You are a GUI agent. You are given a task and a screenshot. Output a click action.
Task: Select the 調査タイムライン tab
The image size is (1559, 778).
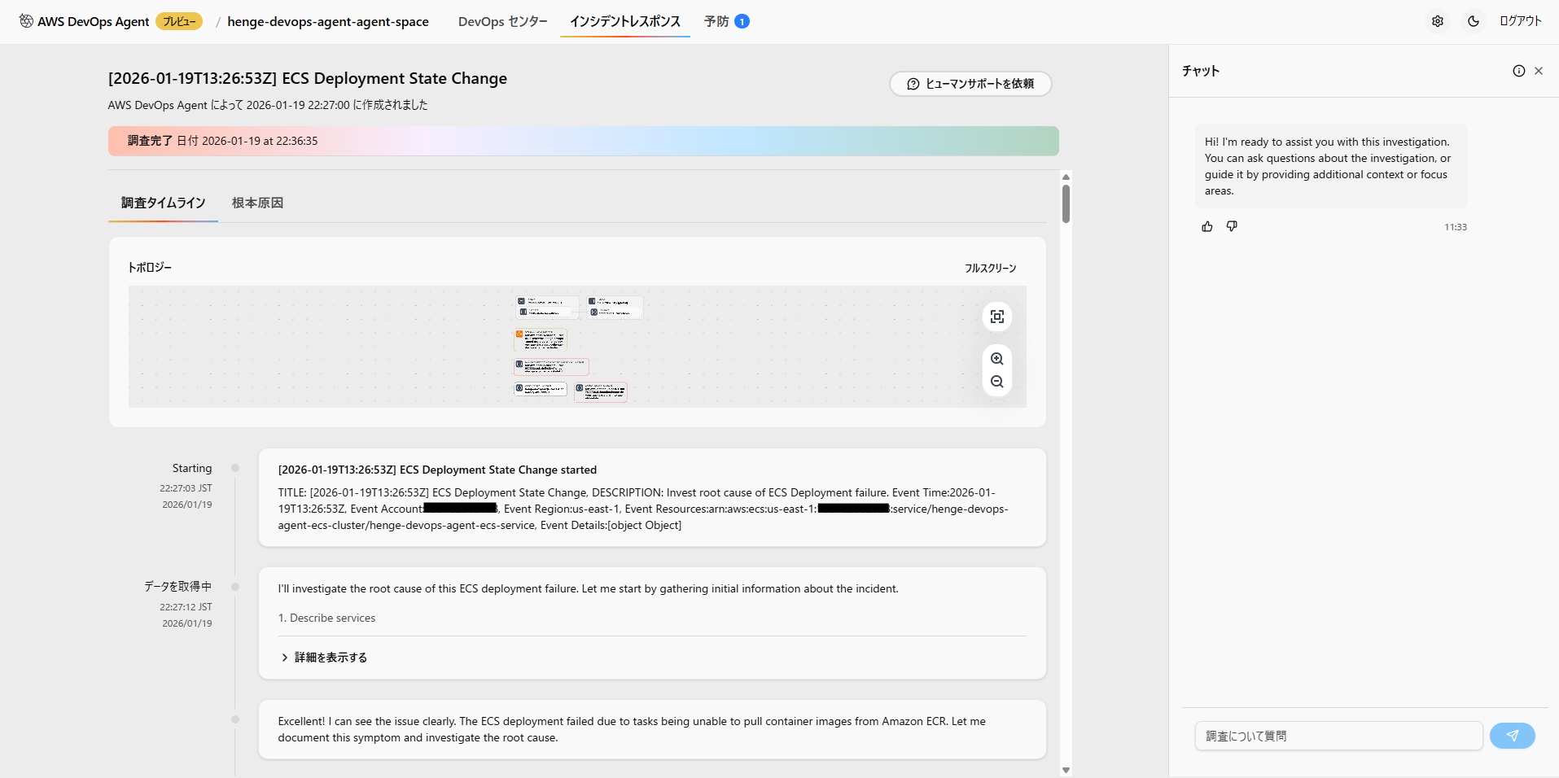pyautogui.click(x=163, y=203)
